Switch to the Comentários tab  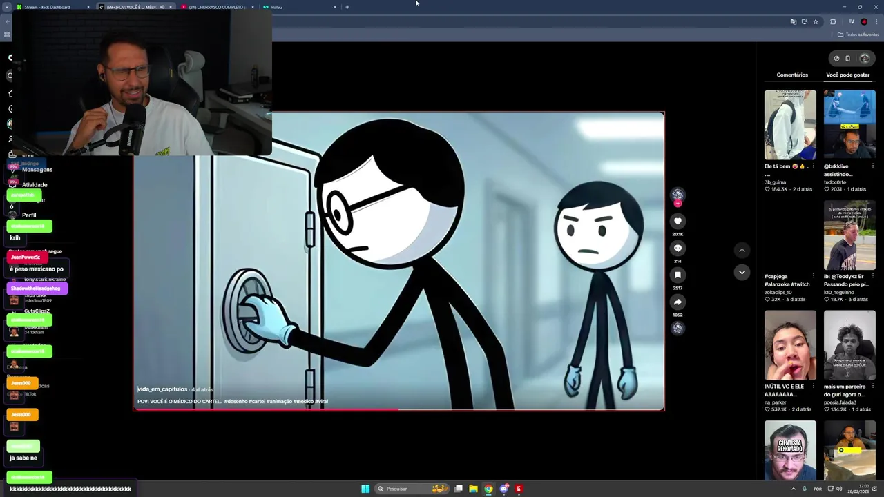click(792, 75)
